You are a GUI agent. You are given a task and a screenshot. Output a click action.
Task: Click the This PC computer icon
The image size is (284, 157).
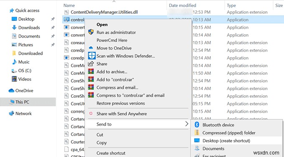click(x=12, y=102)
